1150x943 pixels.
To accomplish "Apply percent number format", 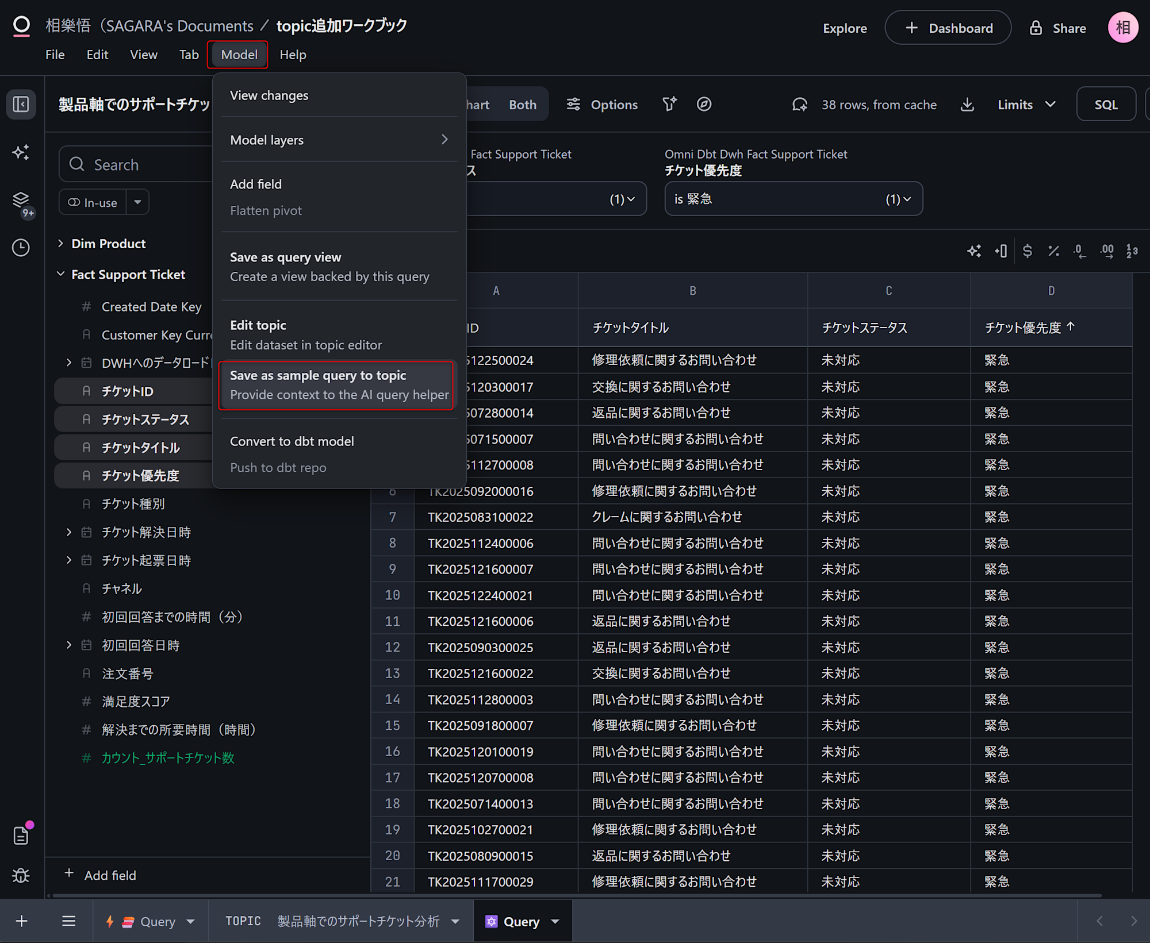I will coord(1053,251).
